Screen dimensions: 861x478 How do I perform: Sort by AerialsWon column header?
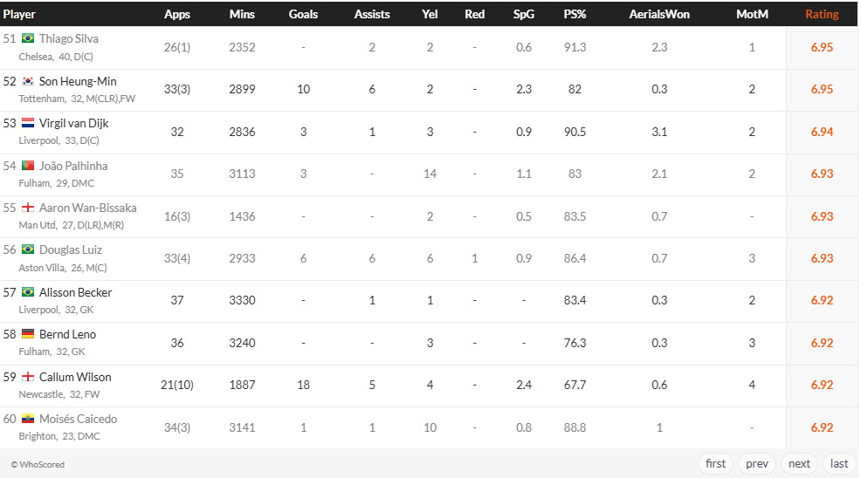(x=659, y=14)
